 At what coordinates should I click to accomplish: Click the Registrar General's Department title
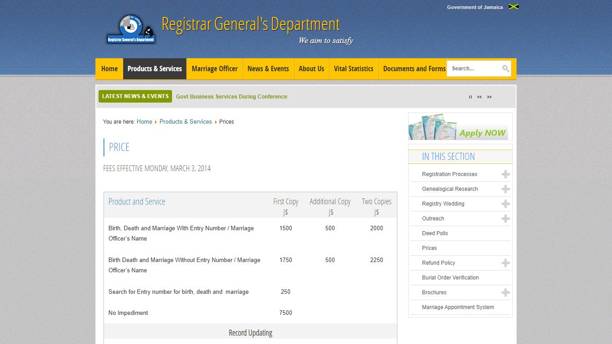point(251,24)
